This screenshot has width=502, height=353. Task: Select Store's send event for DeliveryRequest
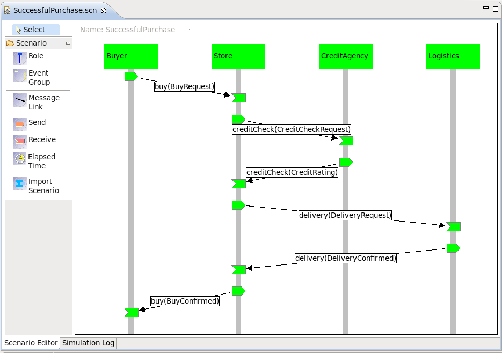[238, 205]
